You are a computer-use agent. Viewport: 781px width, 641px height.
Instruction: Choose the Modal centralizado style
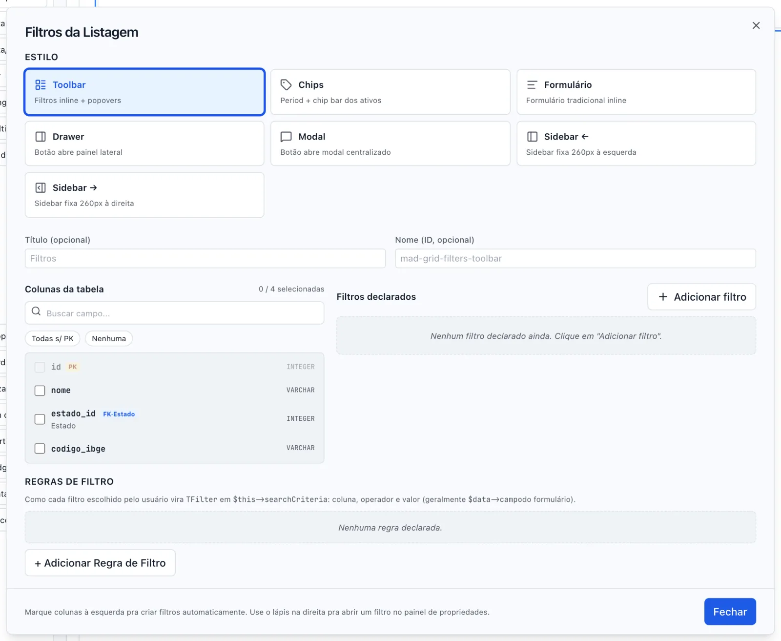point(390,144)
